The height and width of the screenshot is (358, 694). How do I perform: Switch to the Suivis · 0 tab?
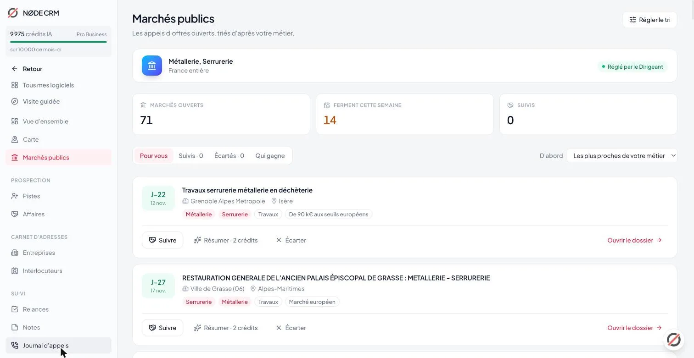click(191, 156)
